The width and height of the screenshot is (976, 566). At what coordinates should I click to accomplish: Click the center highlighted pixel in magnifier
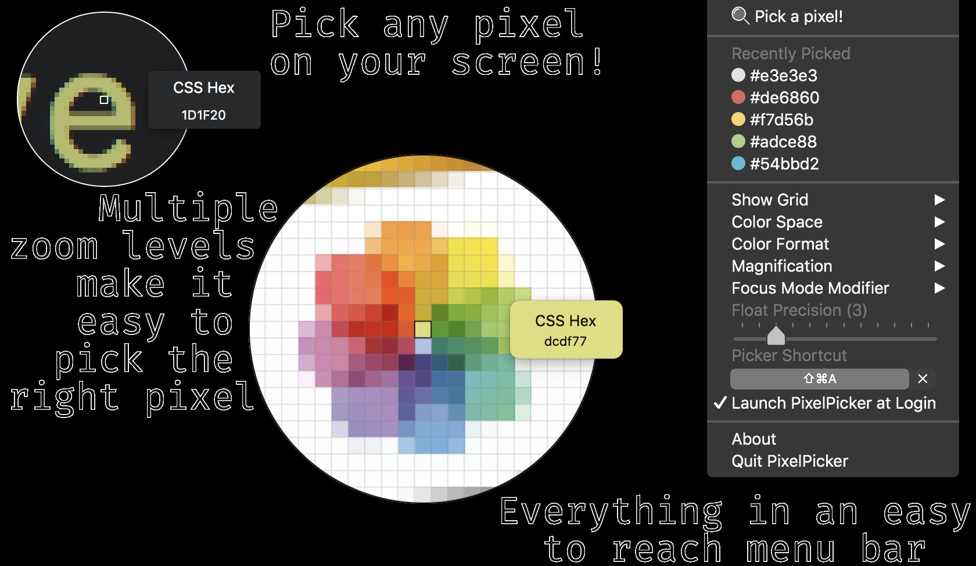(423, 329)
